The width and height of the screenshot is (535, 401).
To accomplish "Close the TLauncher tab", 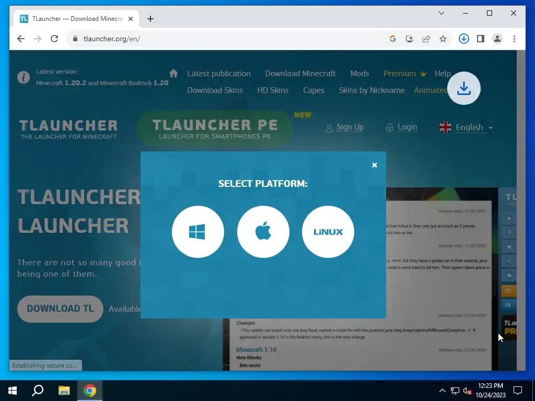I will tap(130, 19).
